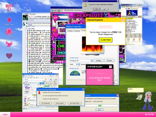Viewport: 156px width, 117px height.
Task: Click the MSN profile picture thumbnail
Action: (x=25, y=18)
